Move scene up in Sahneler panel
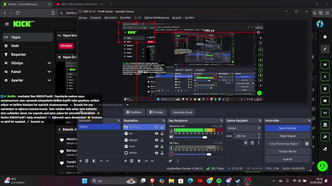Image resolution: width=332 pixels, height=186 pixels. pos(101,161)
